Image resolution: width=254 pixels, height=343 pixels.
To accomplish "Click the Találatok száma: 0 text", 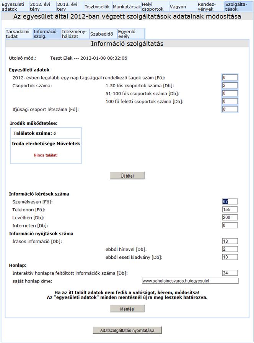I will 35,133.
